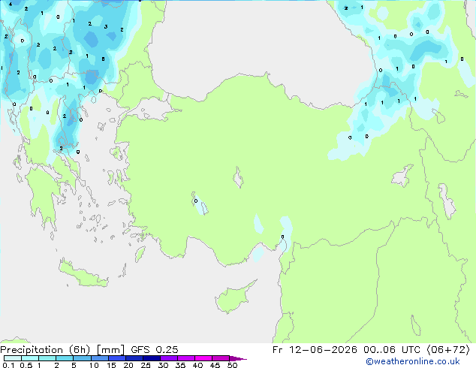Click the legend value '40'
This screenshot has height=368, width=476.
pyautogui.click(x=198, y=365)
